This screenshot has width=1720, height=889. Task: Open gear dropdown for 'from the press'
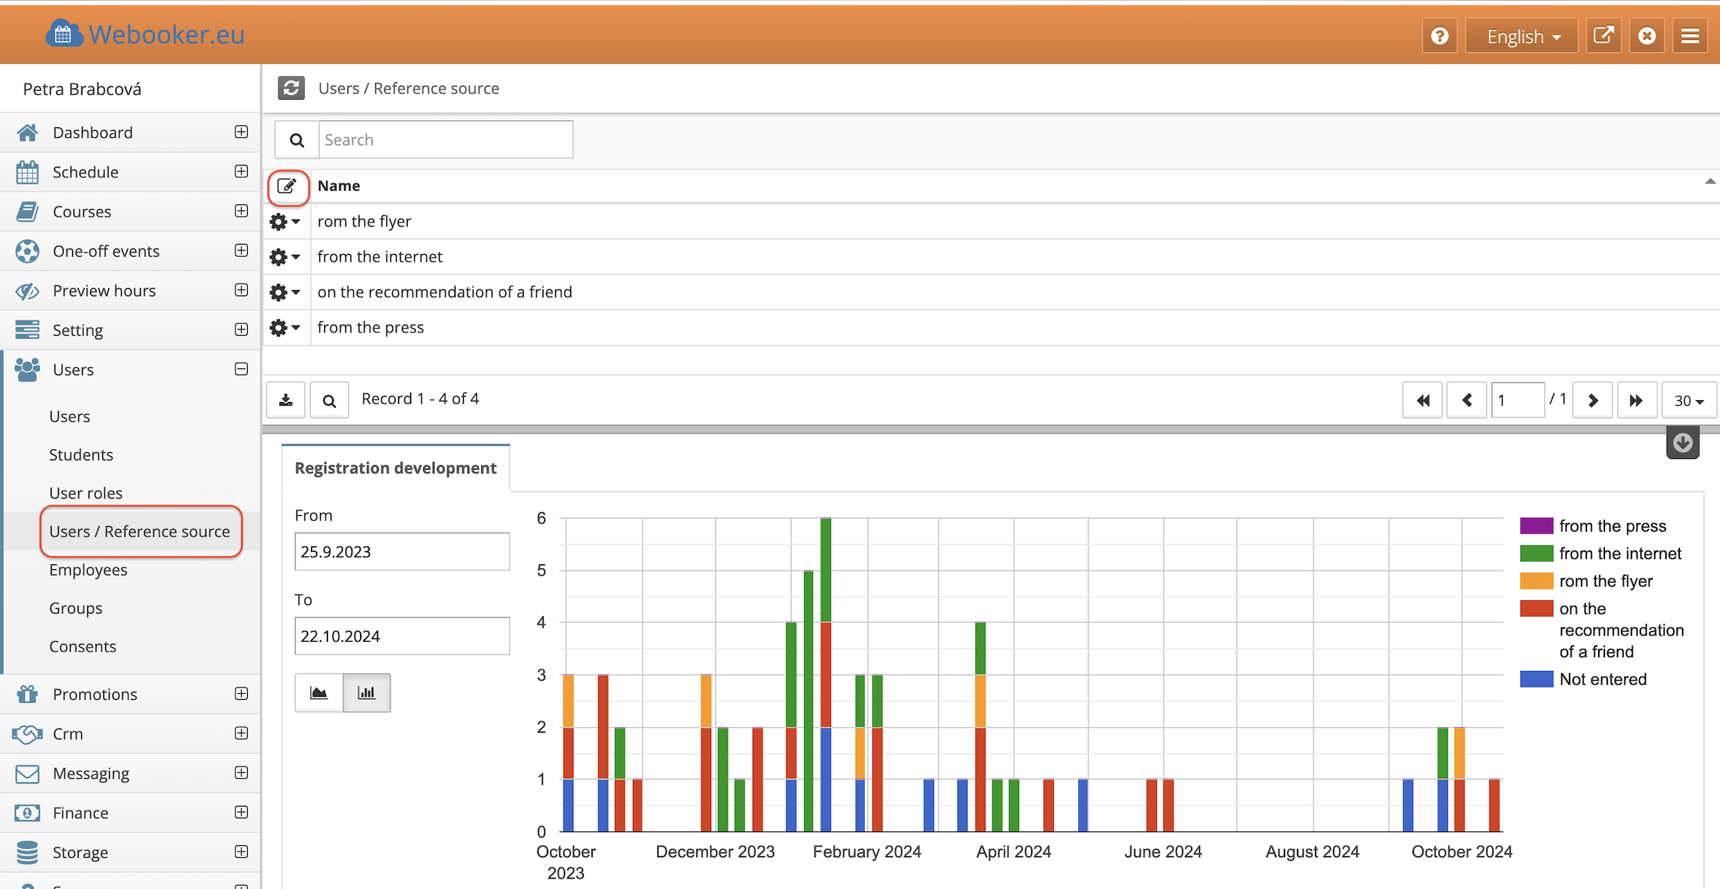pos(285,327)
